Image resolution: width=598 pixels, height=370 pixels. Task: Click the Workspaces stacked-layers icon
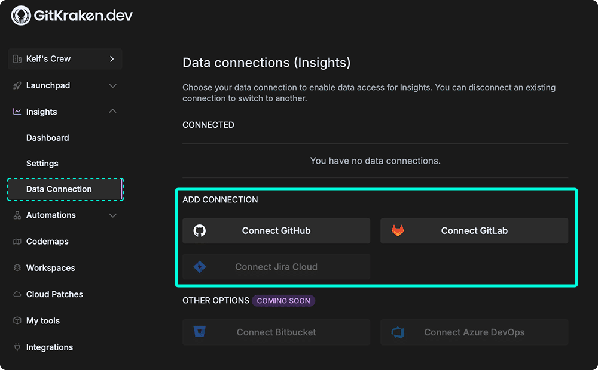click(x=16, y=268)
